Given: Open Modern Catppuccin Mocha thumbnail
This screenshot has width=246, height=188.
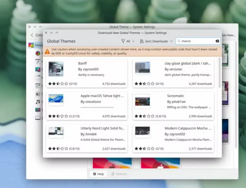Looking at the screenshot, I should coord(142,131).
